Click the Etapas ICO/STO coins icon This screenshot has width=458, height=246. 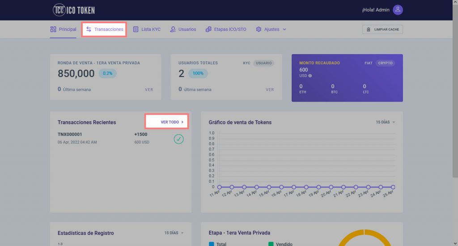click(x=208, y=29)
